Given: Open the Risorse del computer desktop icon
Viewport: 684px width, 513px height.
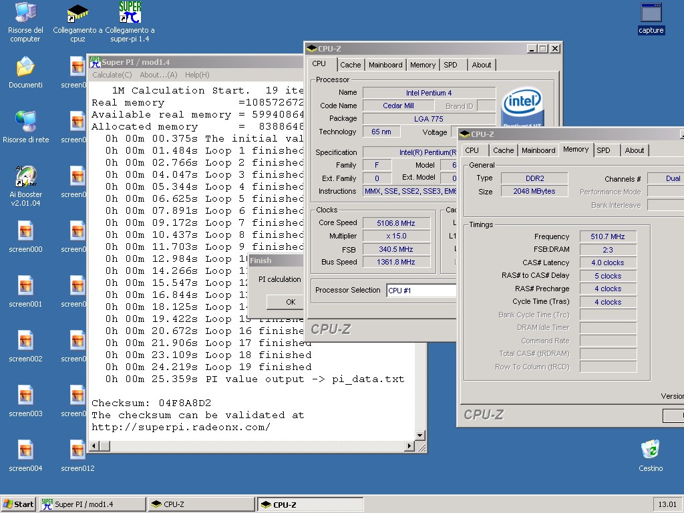Looking at the screenshot, I should (x=25, y=23).
